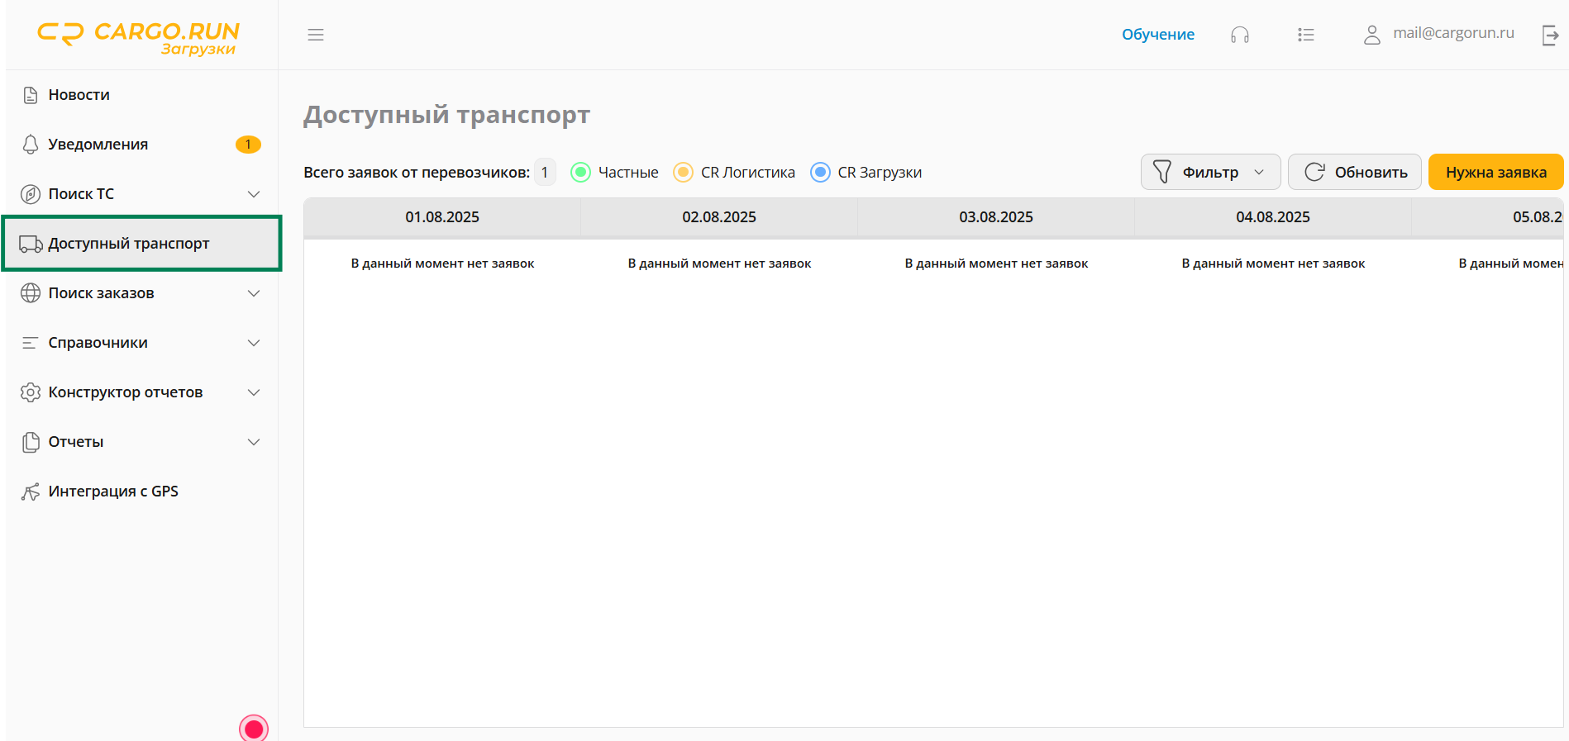Click the hamburger menu icon
Screen dimensions: 1569x741
click(x=315, y=35)
